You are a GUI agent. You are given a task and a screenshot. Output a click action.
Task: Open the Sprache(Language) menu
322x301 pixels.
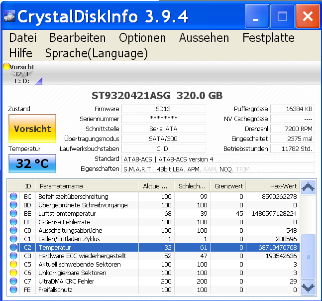tap(97, 53)
